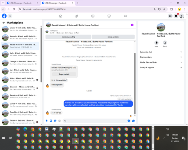Click the address bar URL

(x=44, y=9)
